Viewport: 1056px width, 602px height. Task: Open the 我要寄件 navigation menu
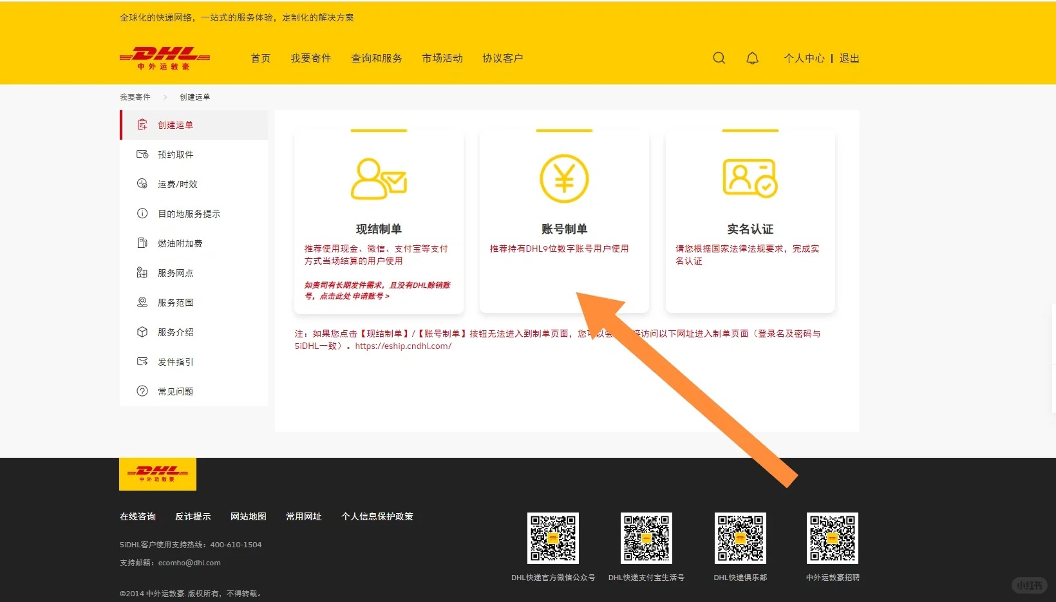(x=310, y=59)
